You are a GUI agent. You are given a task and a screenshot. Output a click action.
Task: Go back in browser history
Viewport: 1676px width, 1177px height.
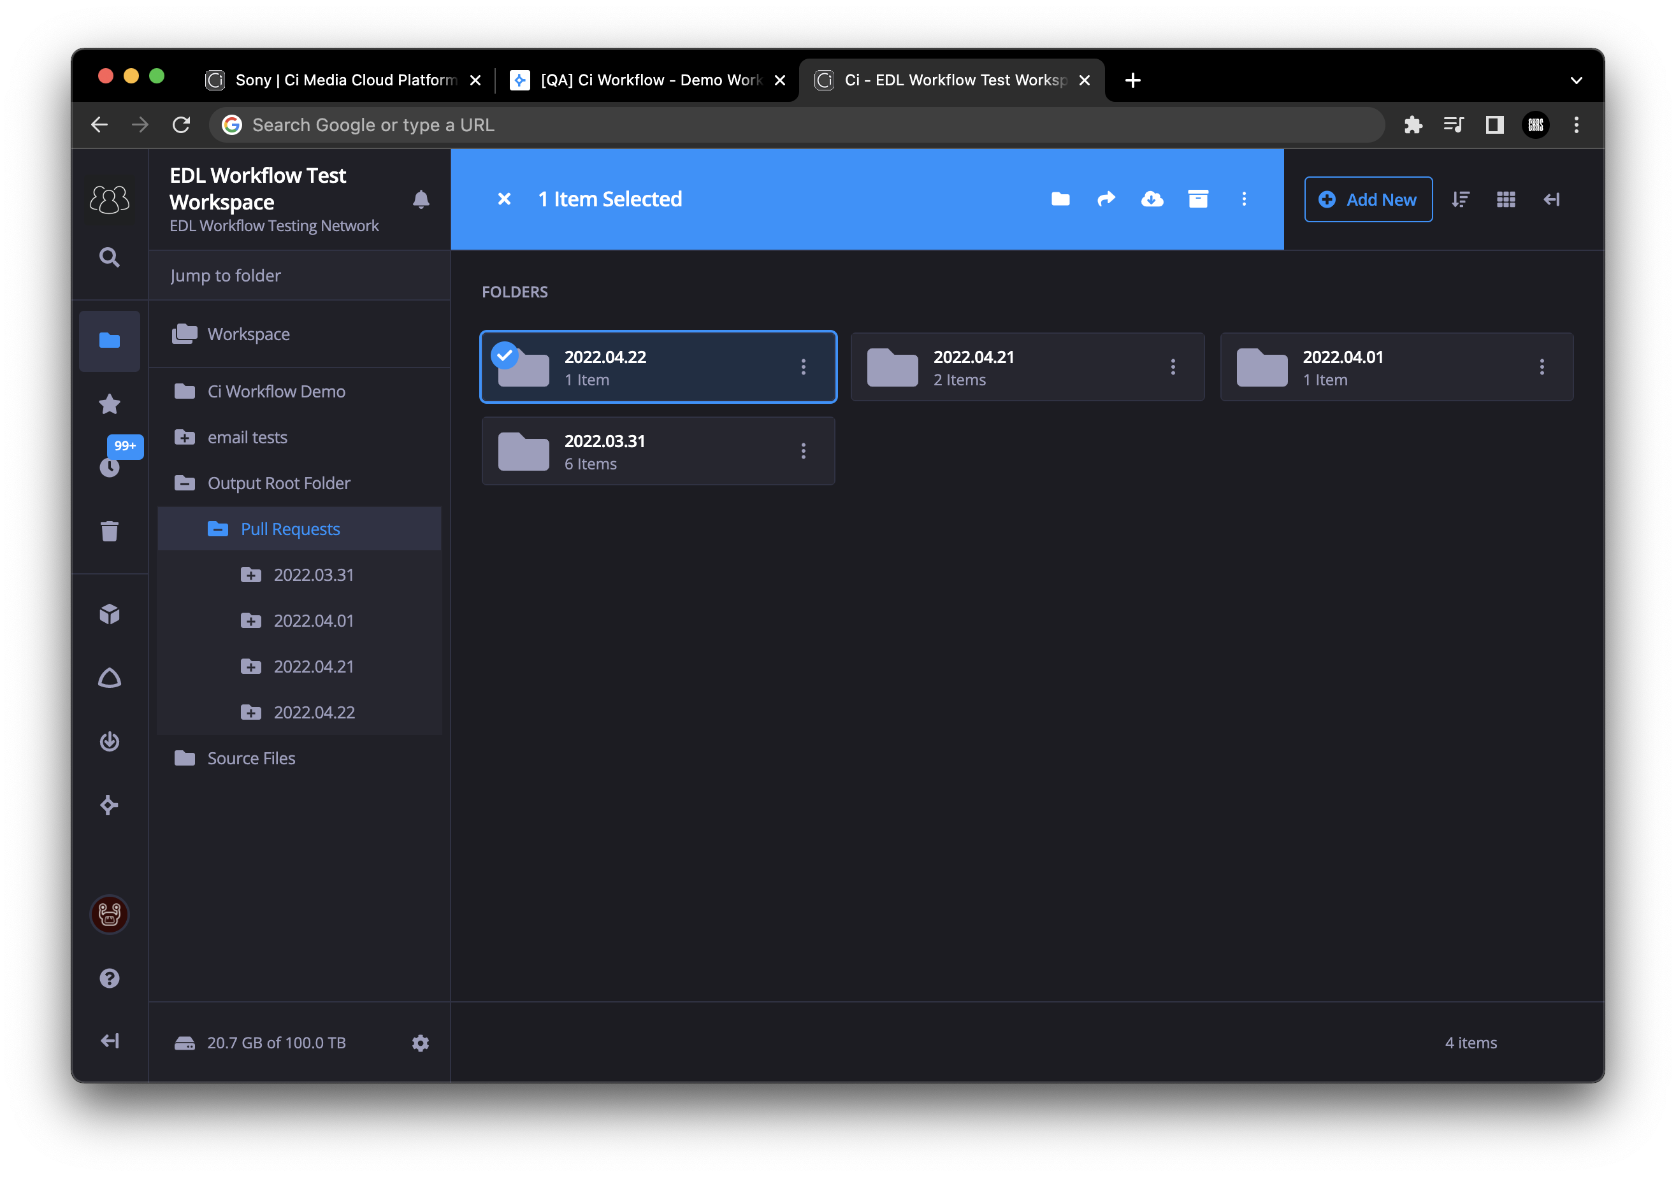(x=99, y=125)
